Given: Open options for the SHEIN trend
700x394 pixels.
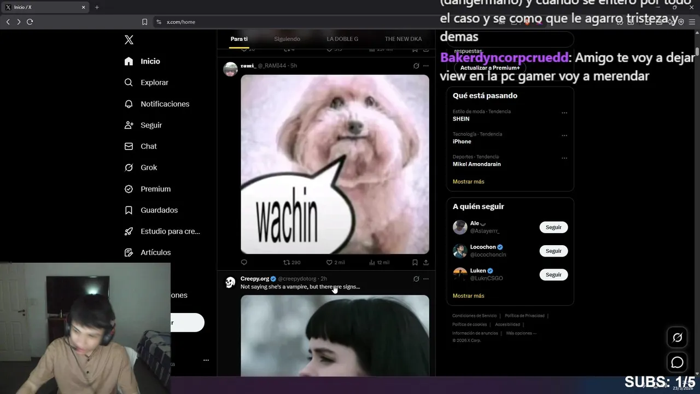Looking at the screenshot, I should point(564,113).
